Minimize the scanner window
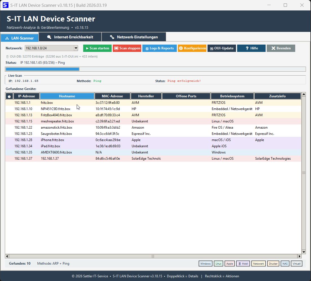311x281 pixels. point(269,5)
